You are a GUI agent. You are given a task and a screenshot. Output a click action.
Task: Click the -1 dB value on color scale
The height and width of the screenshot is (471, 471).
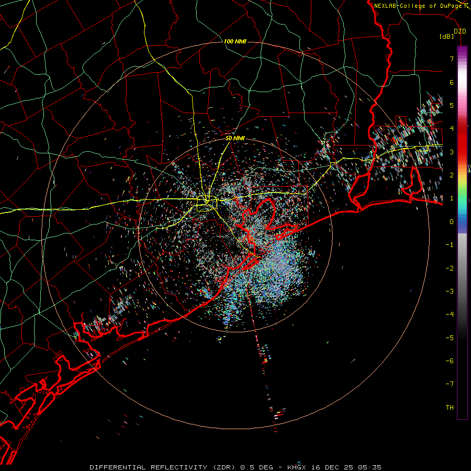(450, 245)
